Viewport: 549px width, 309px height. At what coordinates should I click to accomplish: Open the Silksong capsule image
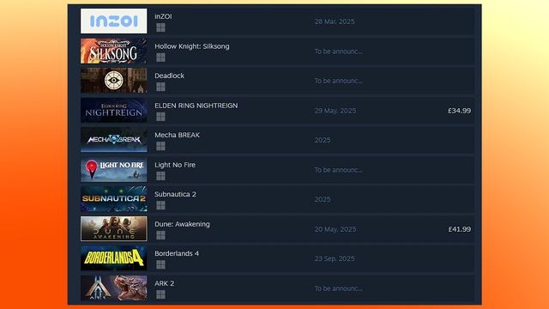coord(114,51)
